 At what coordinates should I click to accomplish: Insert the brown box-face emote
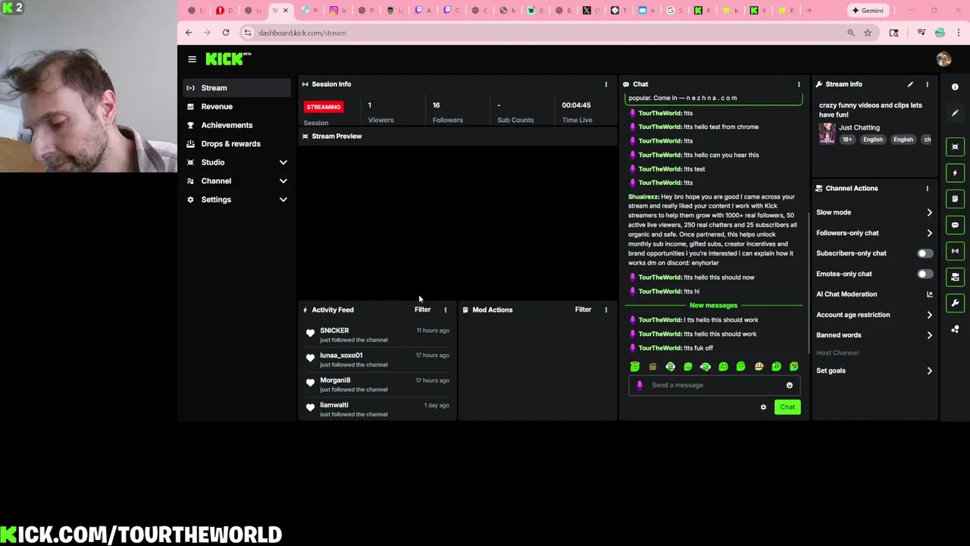(652, 366)
